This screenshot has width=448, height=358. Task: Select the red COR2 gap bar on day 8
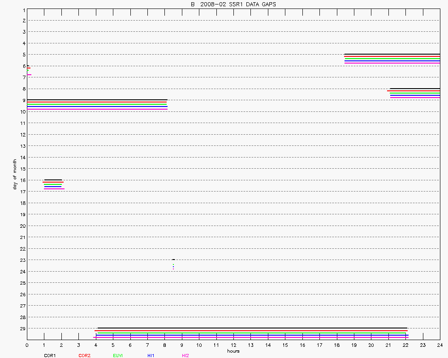[414, 91]
